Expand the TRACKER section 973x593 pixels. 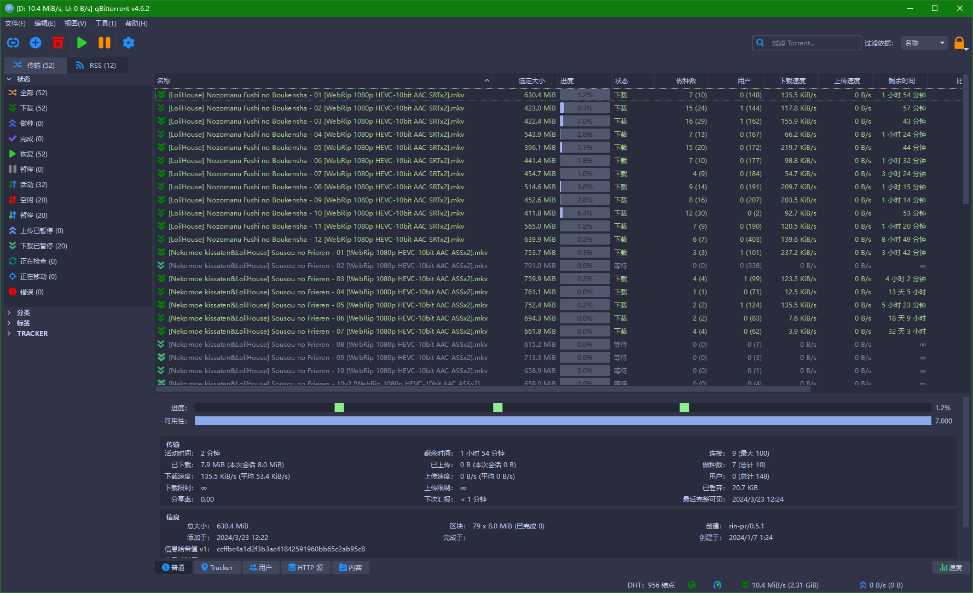click(x=9, y=334)
